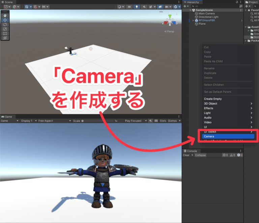
Task: Open the Scene view three-dot options menu
Action: tap(179, 2)
